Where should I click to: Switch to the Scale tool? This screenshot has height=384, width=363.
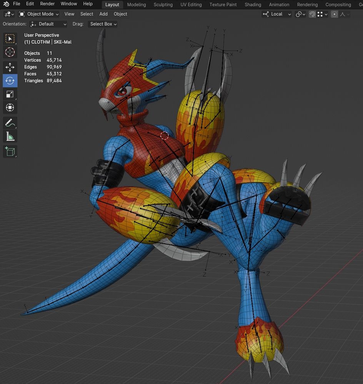tap(10, 94)
